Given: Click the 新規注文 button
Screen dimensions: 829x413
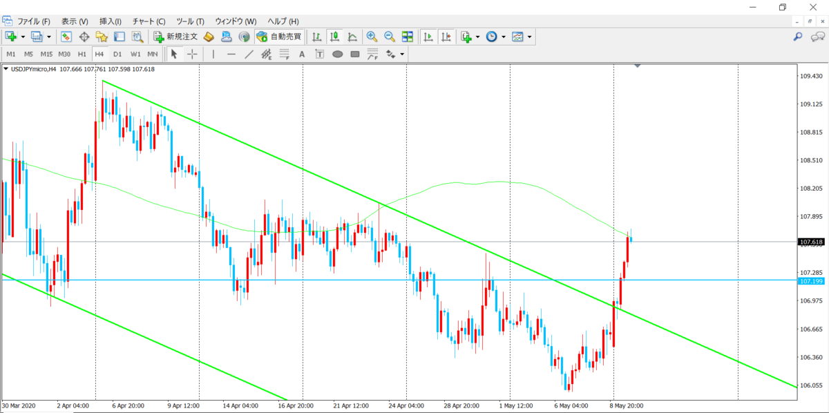Looking at the screenshot, I should [x=176, y=37].
